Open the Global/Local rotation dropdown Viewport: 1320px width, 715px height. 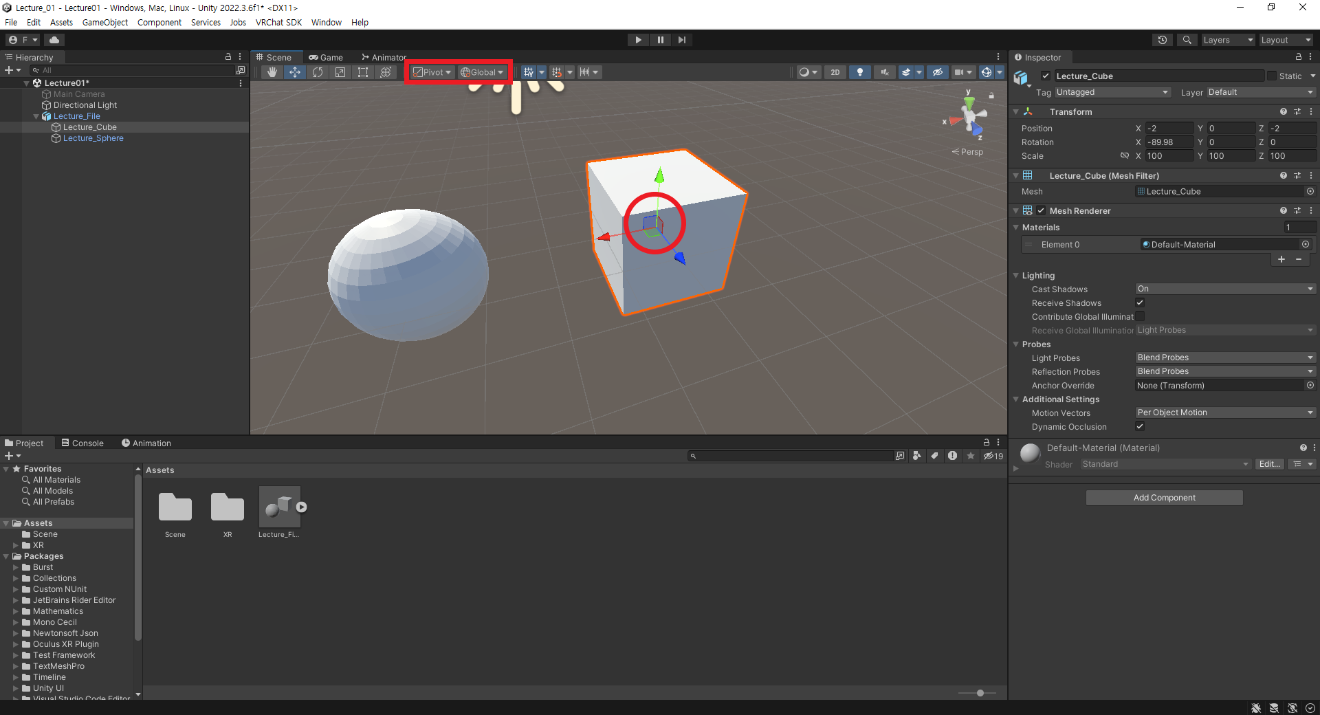click(482, 72)
